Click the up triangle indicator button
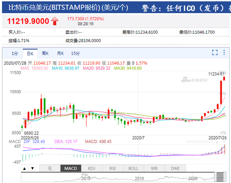The image size is (231, 183). (24, 168)
